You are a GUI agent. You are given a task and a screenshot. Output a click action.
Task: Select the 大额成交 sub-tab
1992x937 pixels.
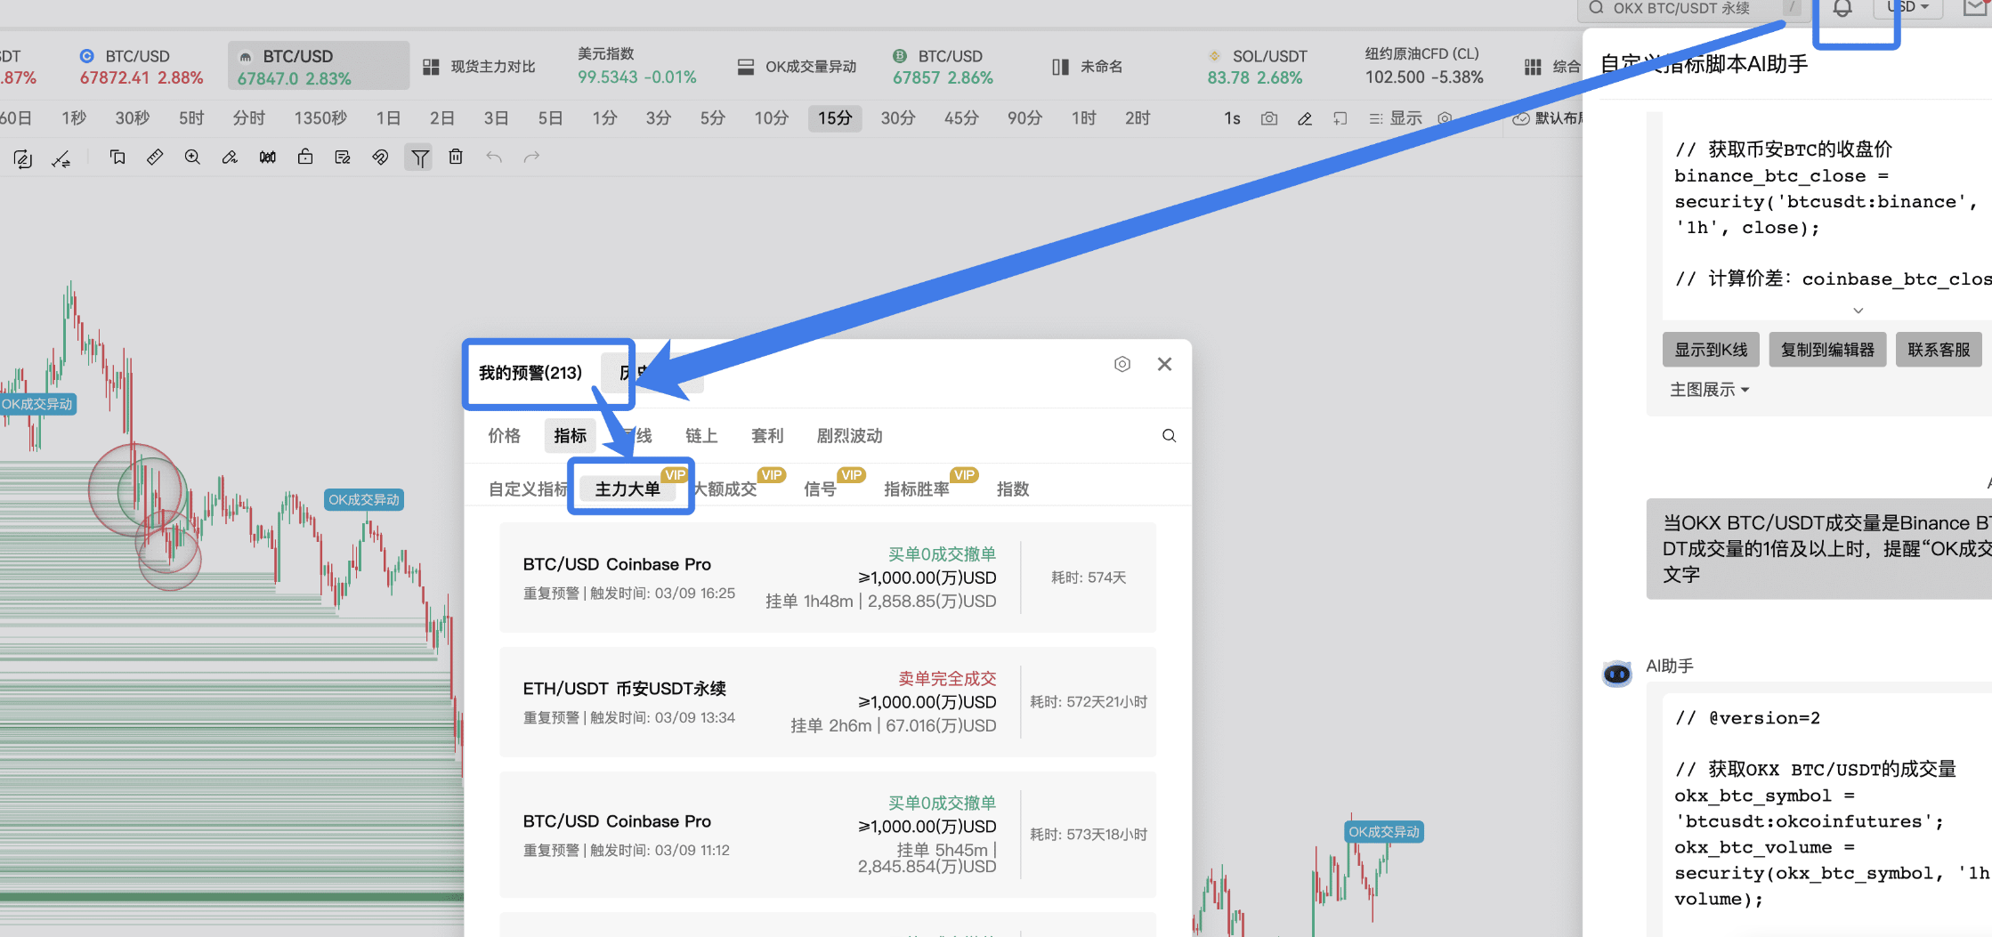[726, 489]
